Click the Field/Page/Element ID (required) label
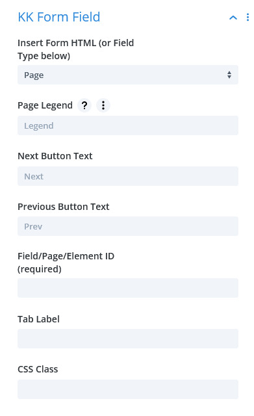This screenshot has height=416, width=254. tap(66, 263)
